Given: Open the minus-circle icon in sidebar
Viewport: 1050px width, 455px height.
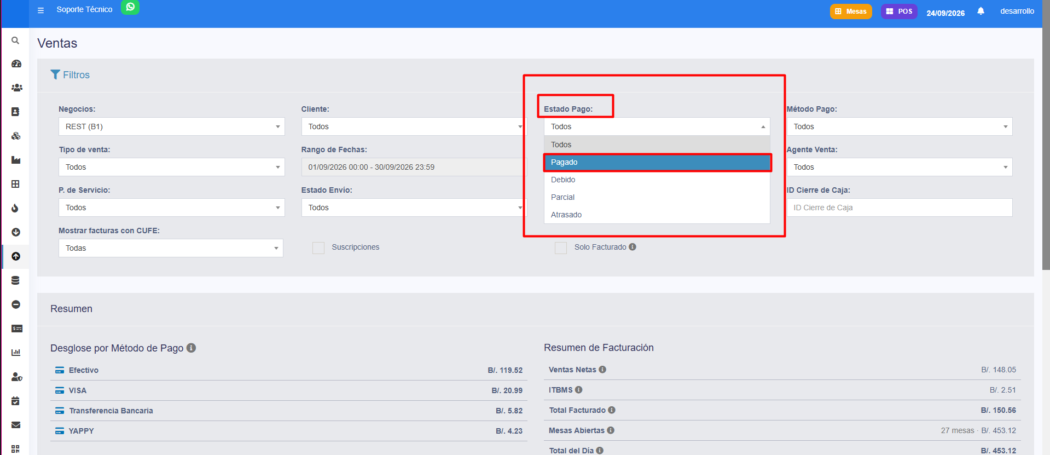Looking at the screenshot, I should (x=16, y=304).
